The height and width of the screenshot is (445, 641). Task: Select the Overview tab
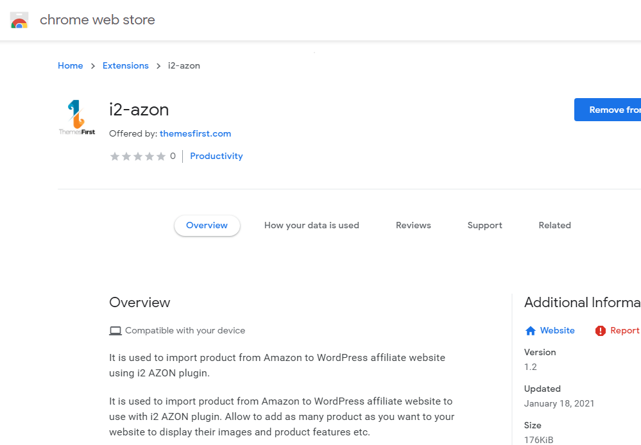coord(207,226)
